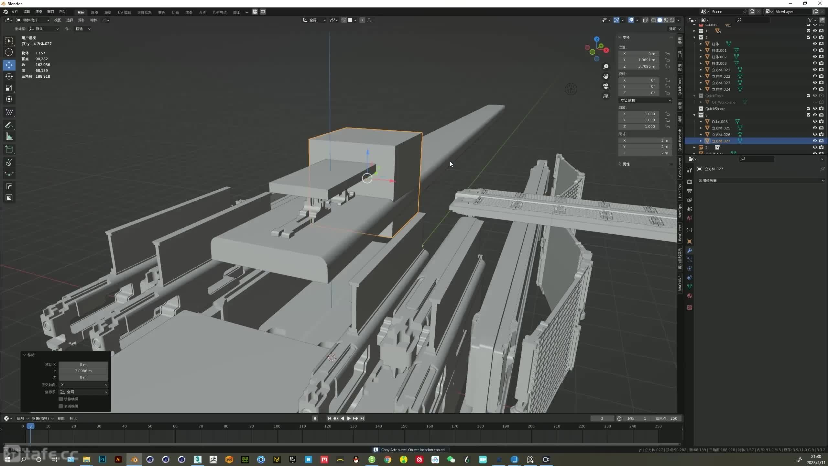The width and height of the screenshot is (828, 466).
Task: Switch to the UV 编辑 workspace tab
Action: 125,12
